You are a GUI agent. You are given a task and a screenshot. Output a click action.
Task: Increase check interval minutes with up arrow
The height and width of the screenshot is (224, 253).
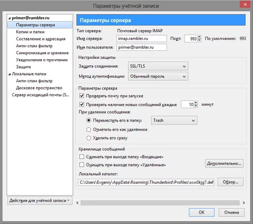196,103
